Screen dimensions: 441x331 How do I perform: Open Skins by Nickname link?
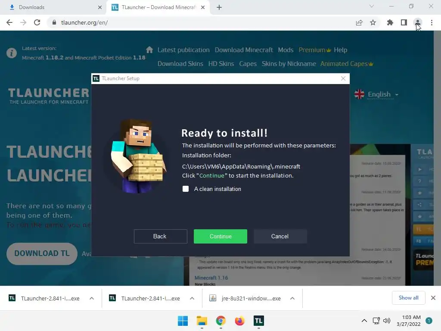(289, 64)
